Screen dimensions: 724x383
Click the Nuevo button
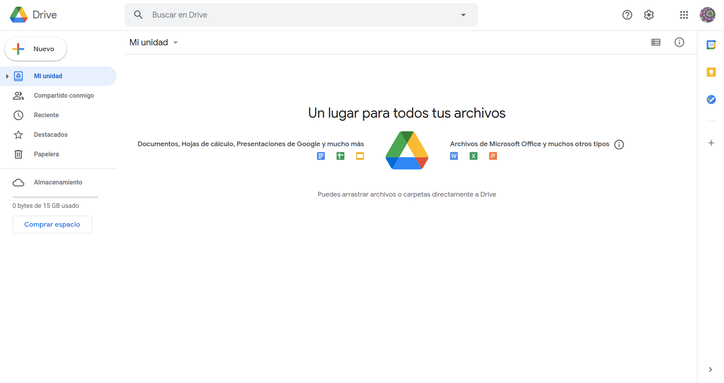point(36,49)
